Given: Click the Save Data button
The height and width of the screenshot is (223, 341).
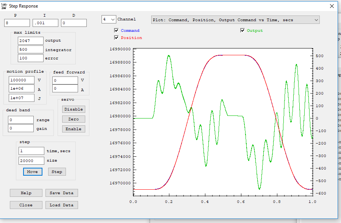Looking at the screenshot, I should point(61,193).
